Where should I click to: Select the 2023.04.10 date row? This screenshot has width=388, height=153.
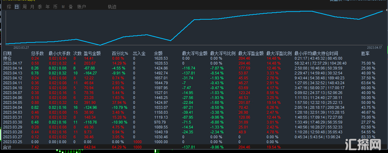(13, 88)
